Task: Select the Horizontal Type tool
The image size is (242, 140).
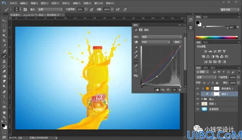Action: point(4,97)
